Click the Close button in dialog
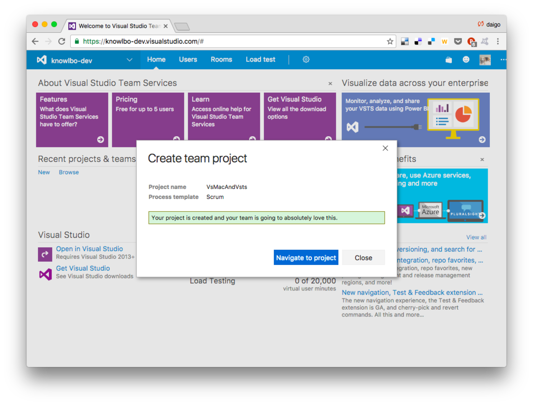 363,257
